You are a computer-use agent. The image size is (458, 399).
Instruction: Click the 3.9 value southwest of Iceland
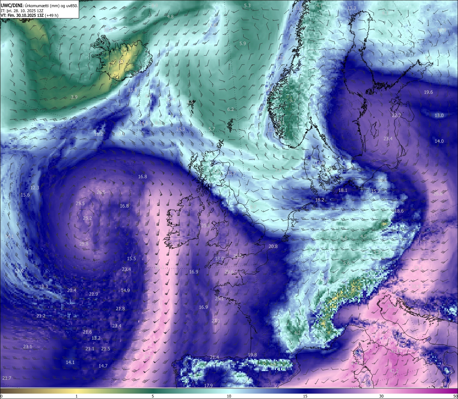(74, 97)
